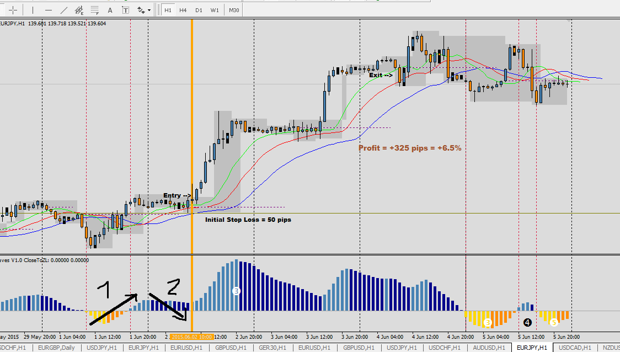Click the '29 May 20:00' time axis label
The image size is (620, 352).
point(40,337)
